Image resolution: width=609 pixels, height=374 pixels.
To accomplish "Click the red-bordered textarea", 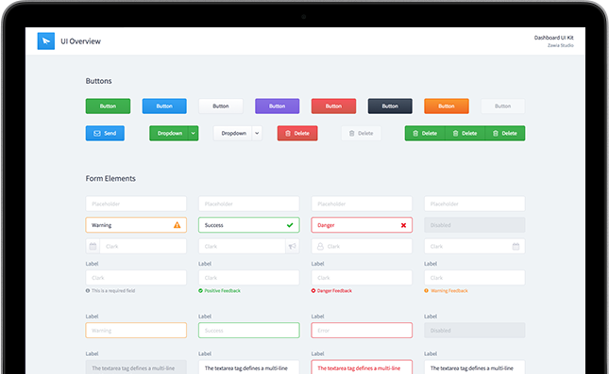I will tap(362, 367).
